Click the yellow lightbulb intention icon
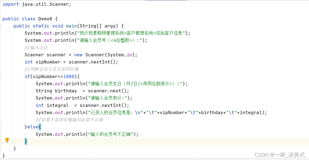 tap(7, 140)
